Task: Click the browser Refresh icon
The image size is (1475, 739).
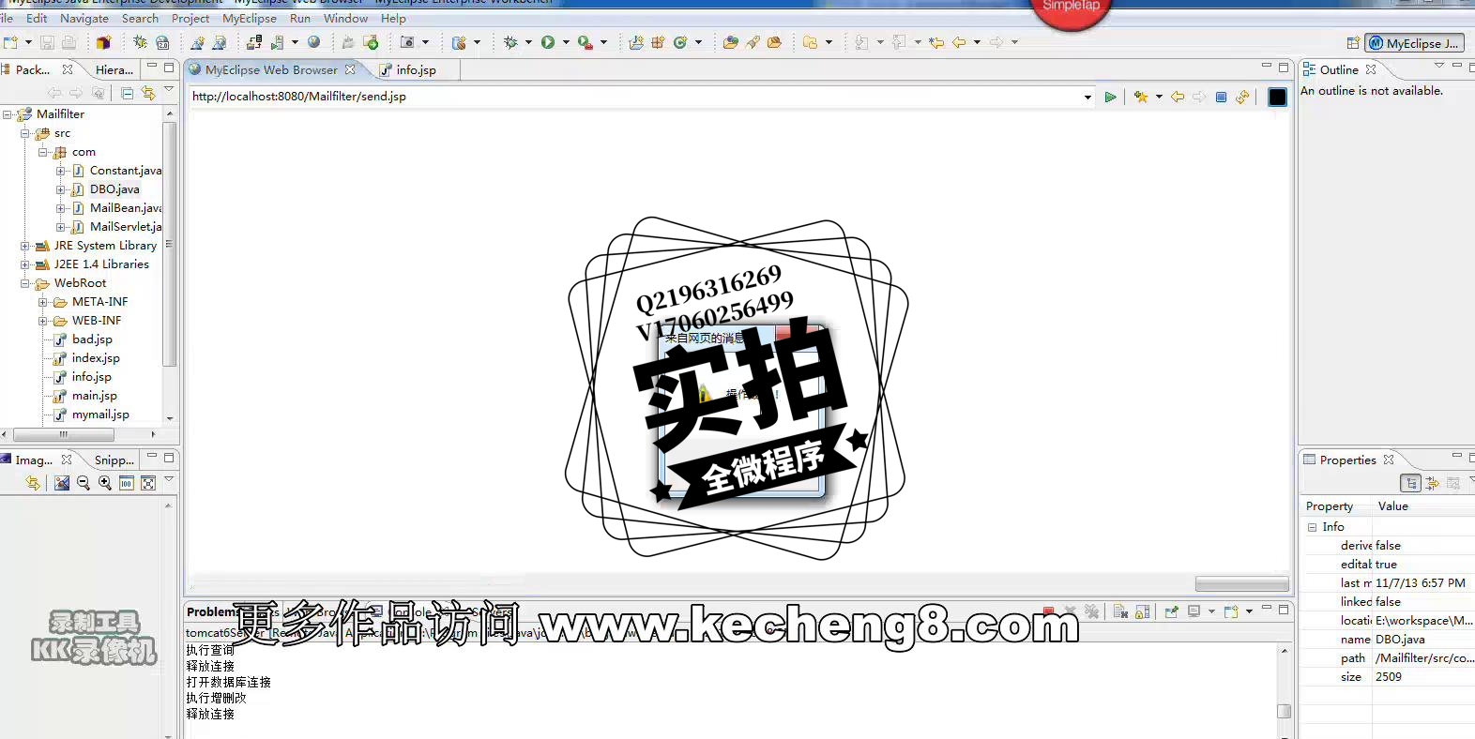Action: point(1242,97)
